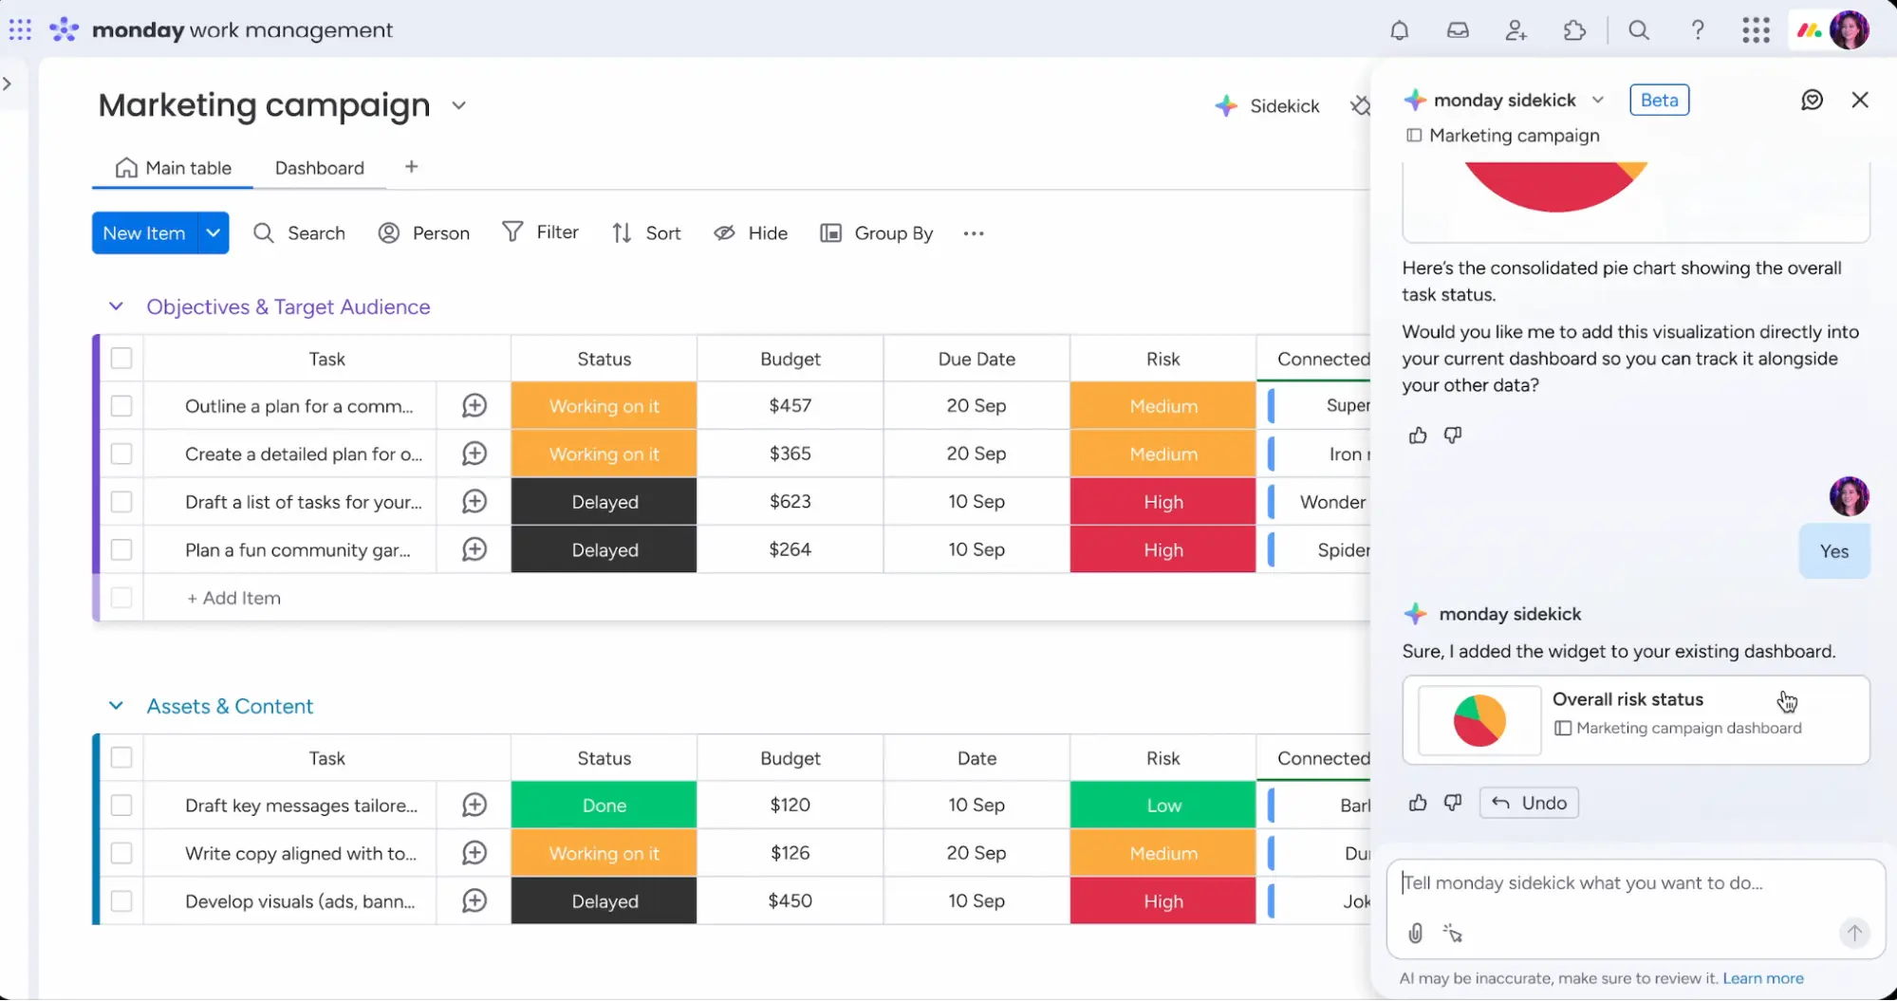Open Marketing campaign board title dropdown
This screenshot has width=1897, height=1001.
click(459, 105)
